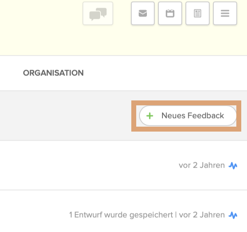
Task: Open the calendar icon button
Action: click(x=170, y=14)
